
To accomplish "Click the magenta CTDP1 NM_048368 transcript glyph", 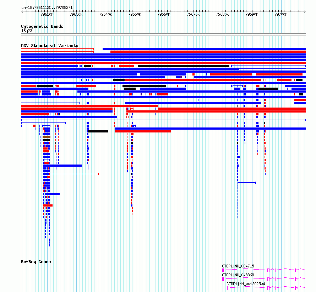I will [264, 279].
